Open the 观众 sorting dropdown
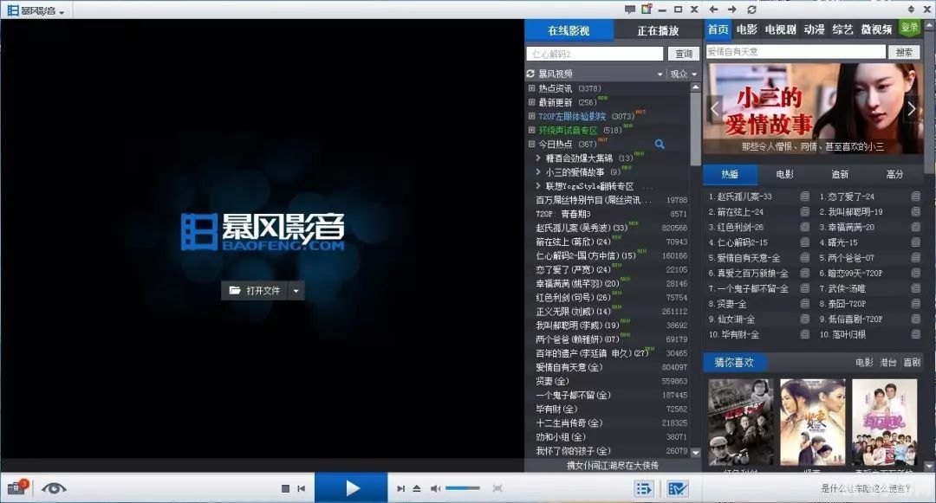The width and height of the screenshot is (936, 503). [x=684, y=73]
